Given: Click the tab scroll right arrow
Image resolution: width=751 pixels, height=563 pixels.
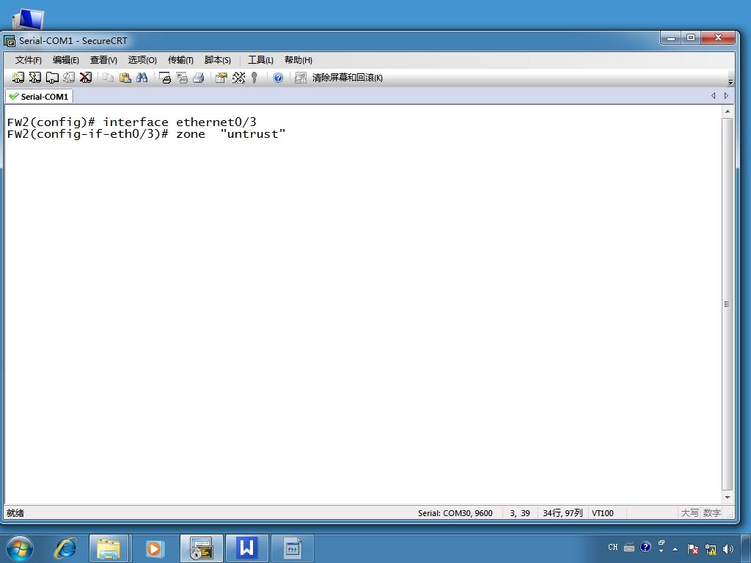Looking at the screenshot, I should [726, 96].
